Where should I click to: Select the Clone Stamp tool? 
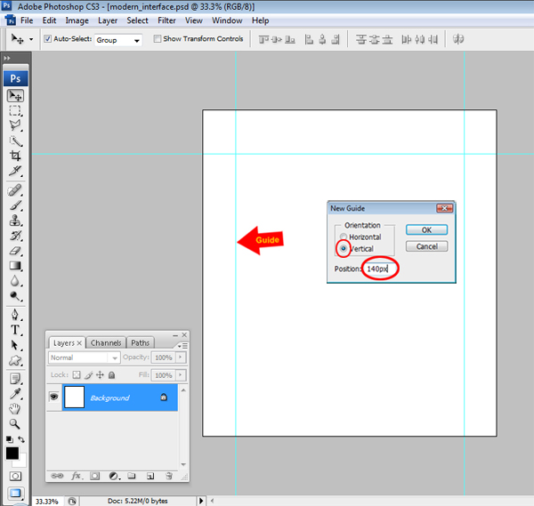click(15, 221)
